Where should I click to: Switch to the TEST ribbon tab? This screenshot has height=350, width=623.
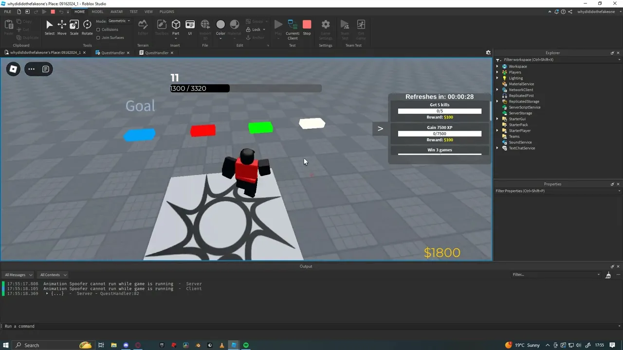(133, 12)
